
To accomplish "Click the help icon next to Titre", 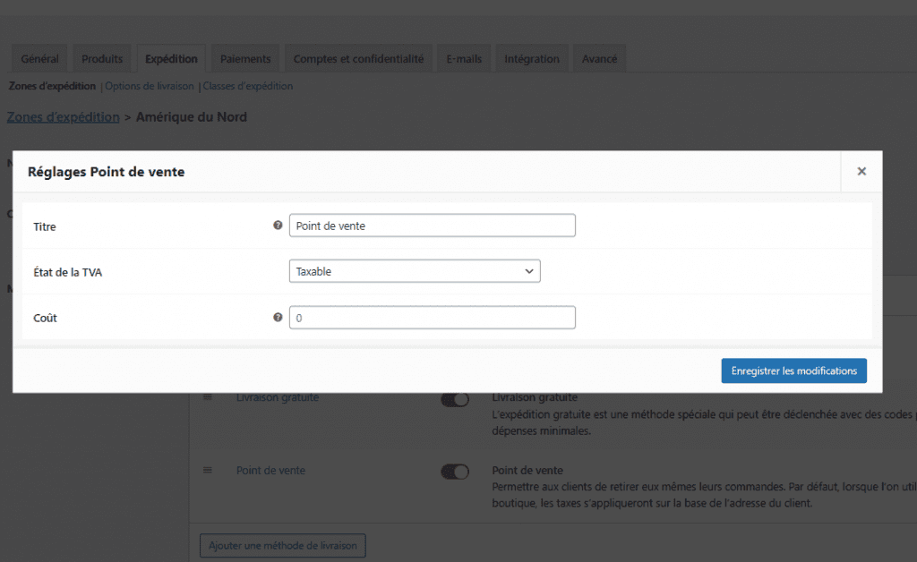I will 278,226.
